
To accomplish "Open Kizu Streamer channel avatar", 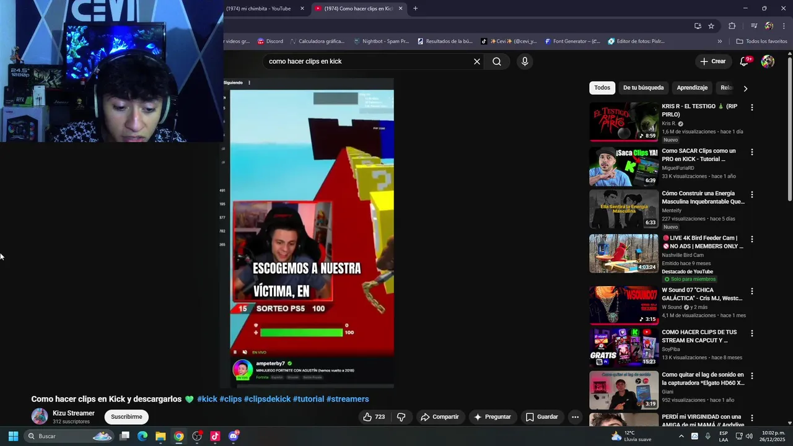I will pyautogui.click(x=40, y=416).
